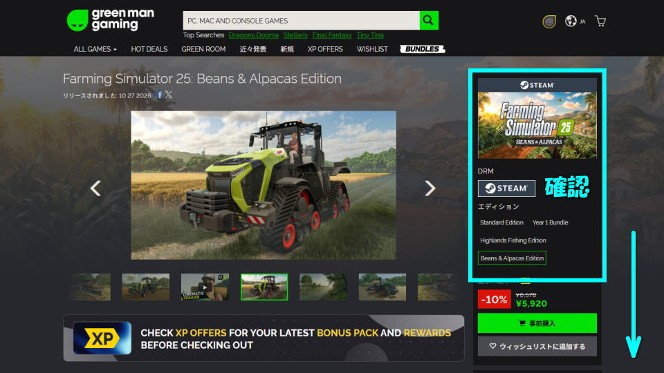This screenshot has width=664, height=373.
Task: Click the Final Fantasy top search link
Action: coord(332,35)
